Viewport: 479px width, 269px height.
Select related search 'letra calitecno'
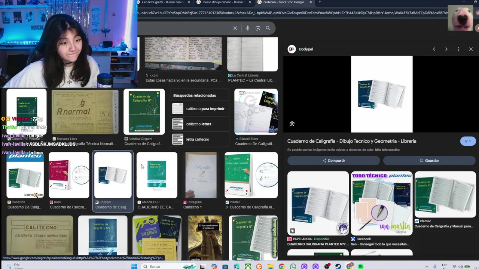199,139
